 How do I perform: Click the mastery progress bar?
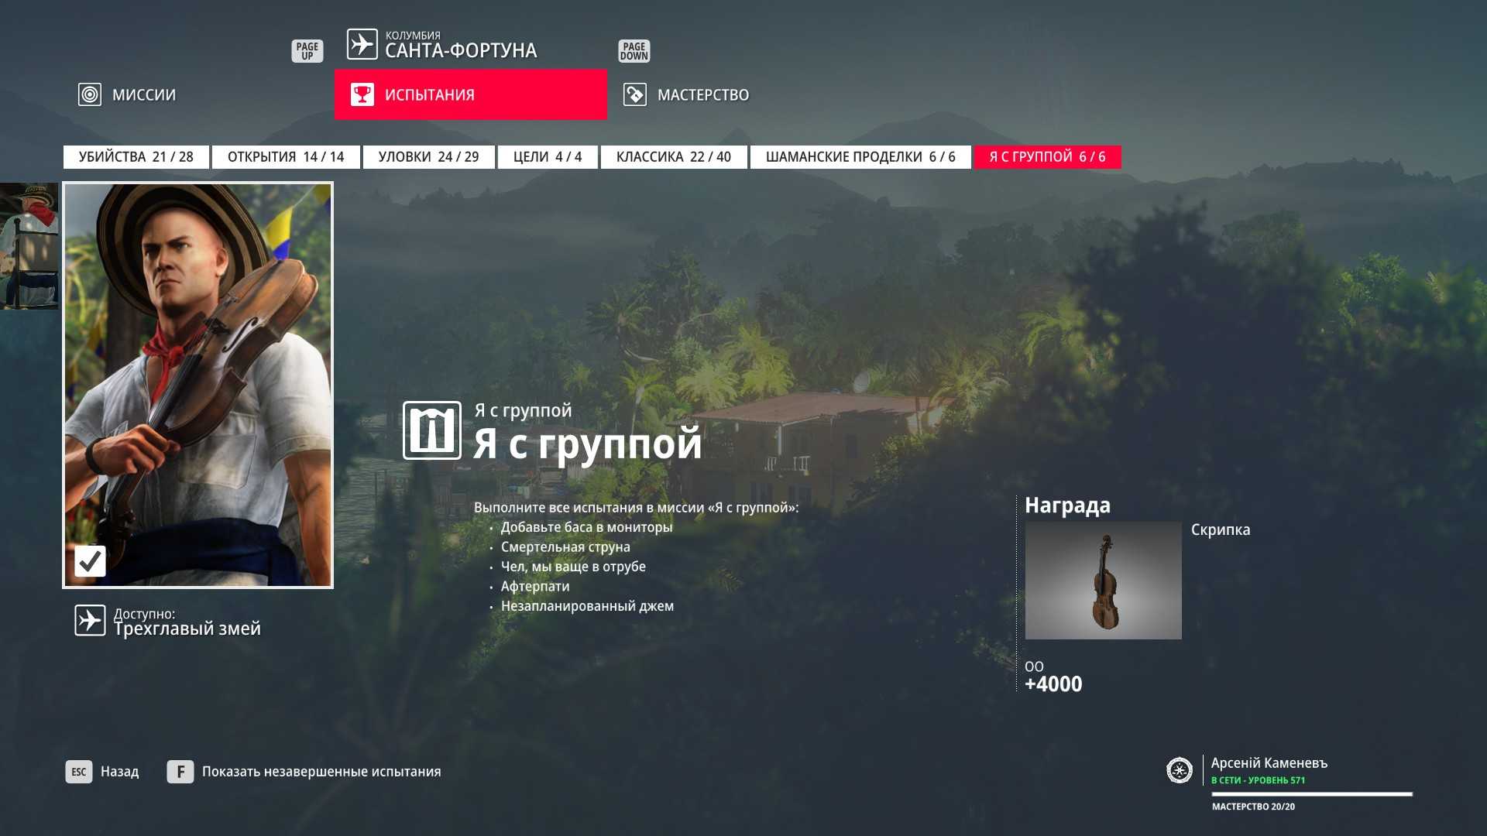pyautogui.click(x=1311, y=794)
